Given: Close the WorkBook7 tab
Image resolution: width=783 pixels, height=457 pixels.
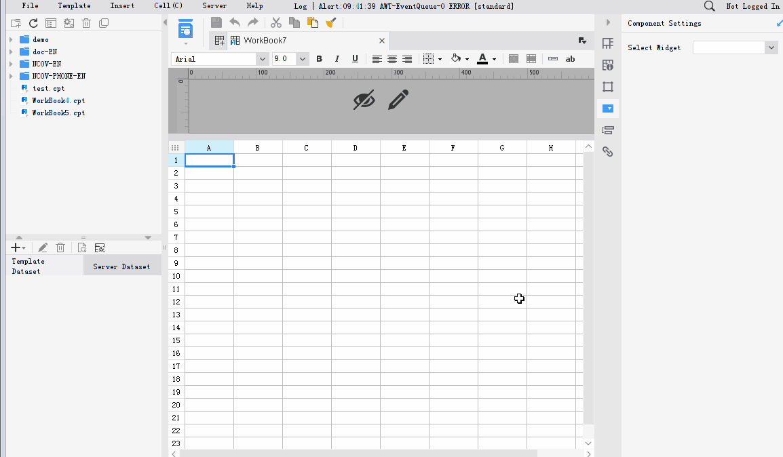Looking at the screenshot, I should point(382,41).
